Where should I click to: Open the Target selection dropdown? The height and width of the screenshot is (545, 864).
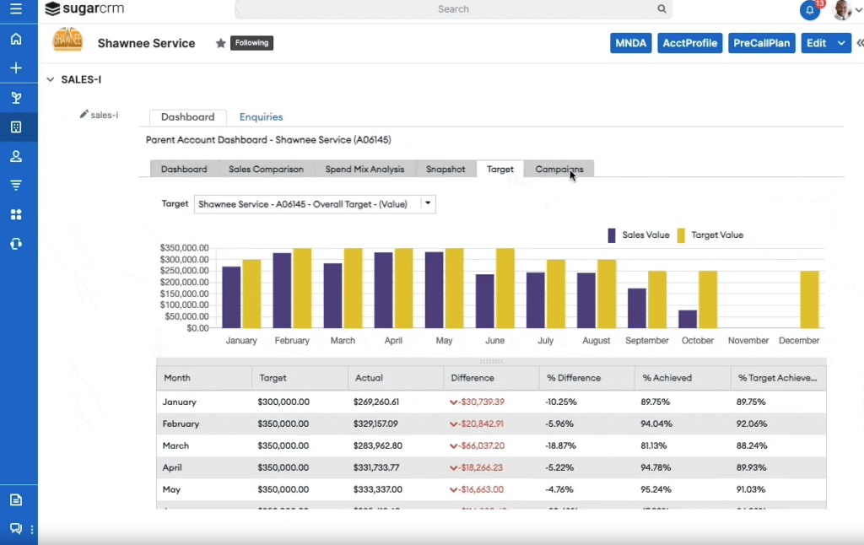(428, 203)
